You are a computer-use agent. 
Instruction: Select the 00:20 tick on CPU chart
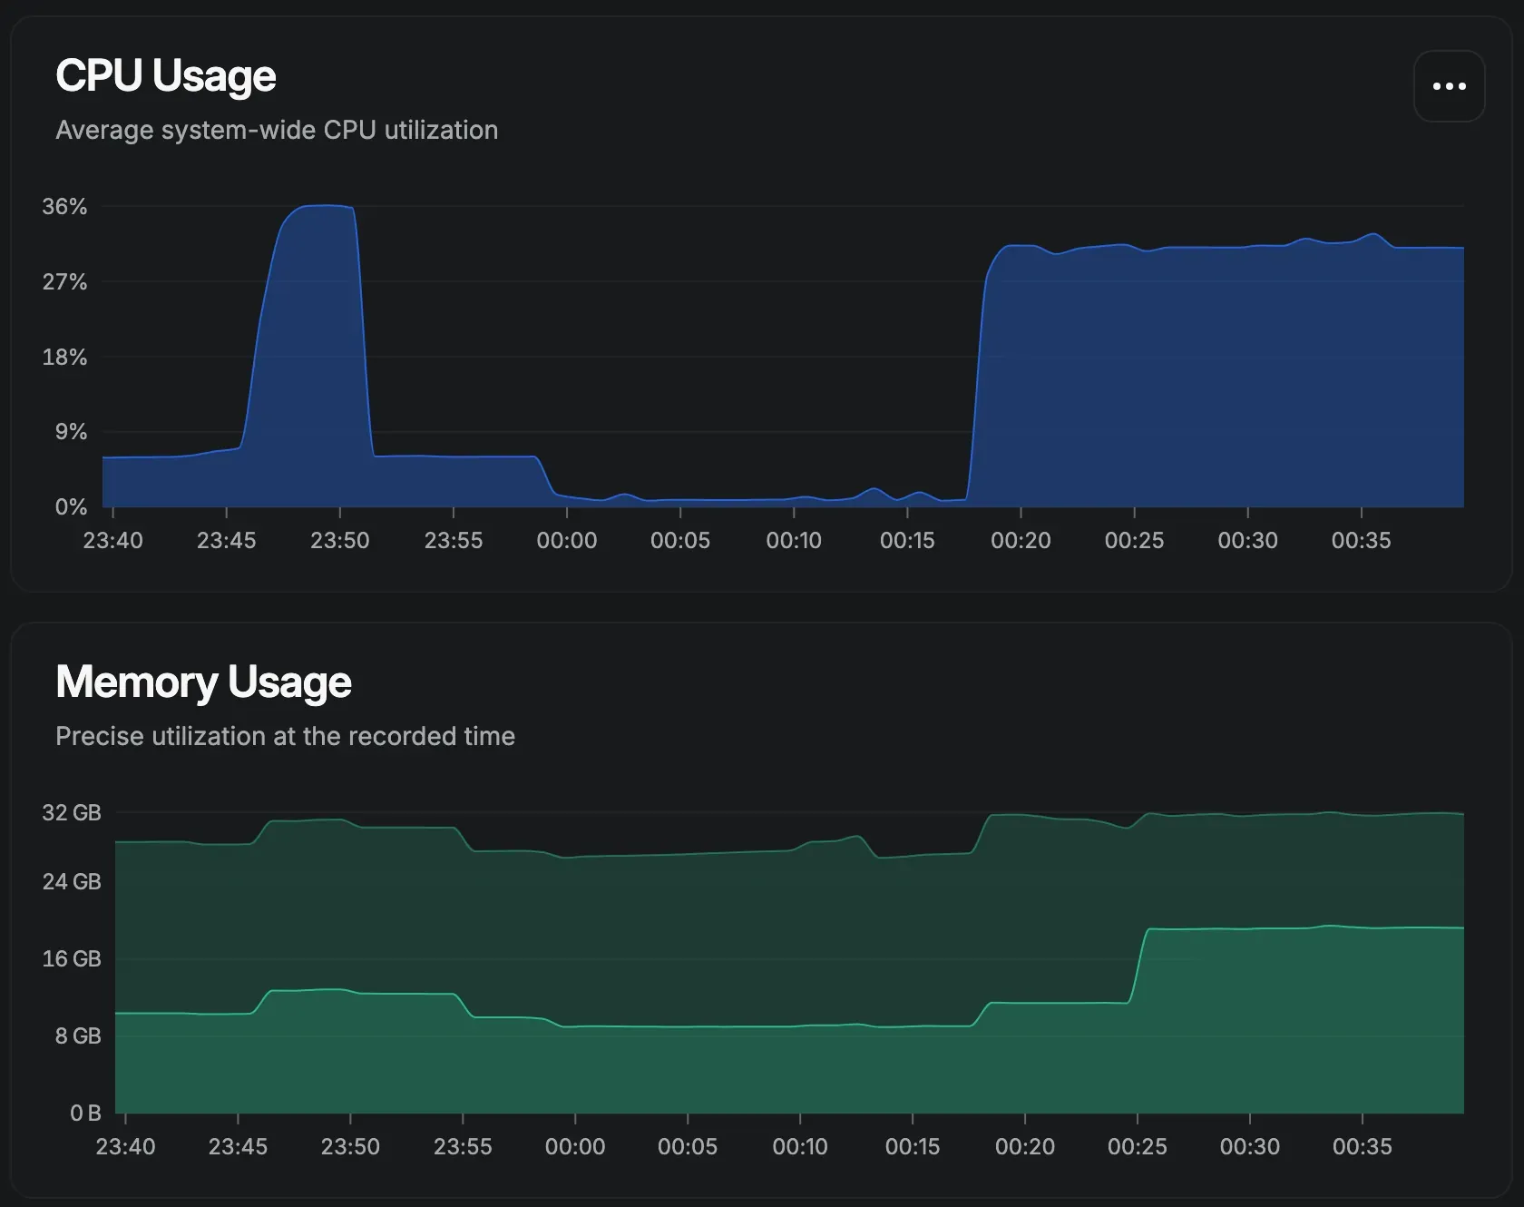1021,541
